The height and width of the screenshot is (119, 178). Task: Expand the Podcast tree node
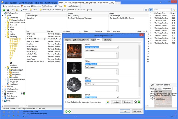coord(3,87)
